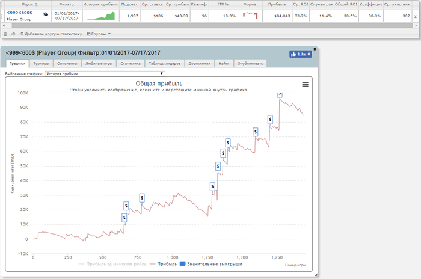The height and width of the screenshot is (279, 421).
Task: Switch to the Графики tab
Action: pos(17,64)
